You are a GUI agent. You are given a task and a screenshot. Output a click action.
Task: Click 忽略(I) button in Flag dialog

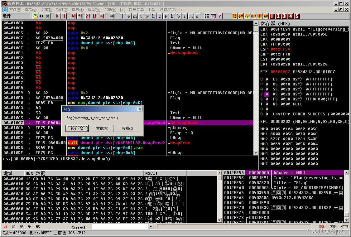pos(127,128)
